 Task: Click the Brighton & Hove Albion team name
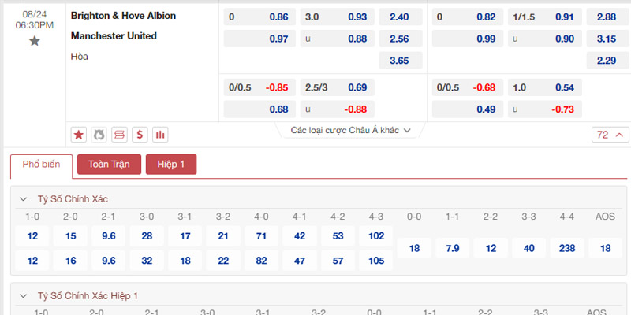pos(123,16)
